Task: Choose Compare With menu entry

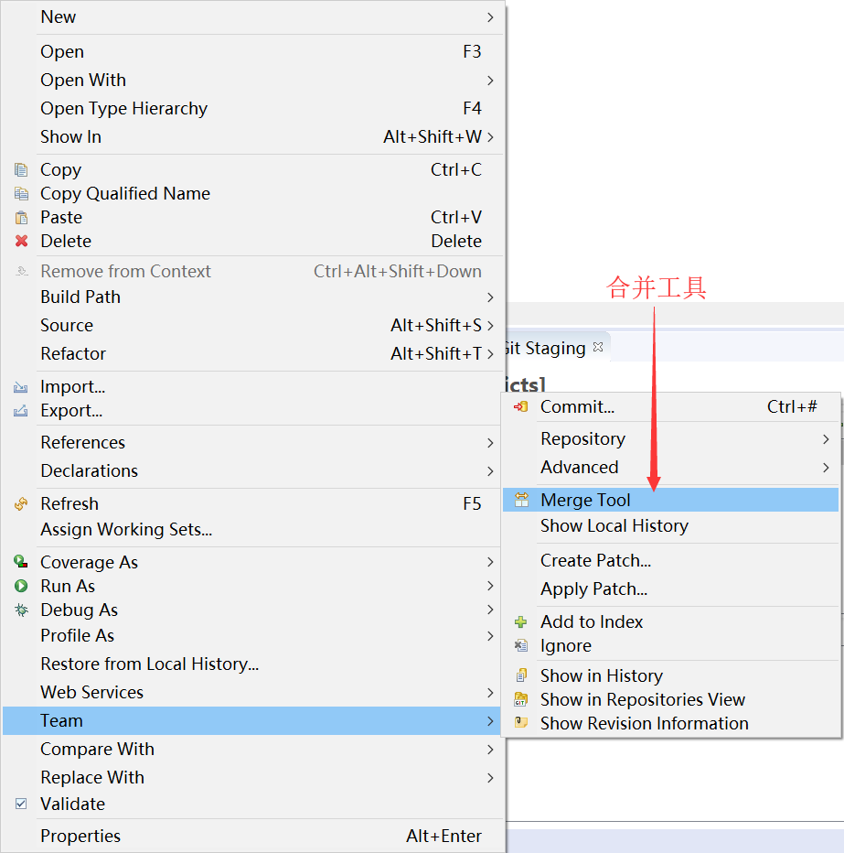Action: coord(251,749)
